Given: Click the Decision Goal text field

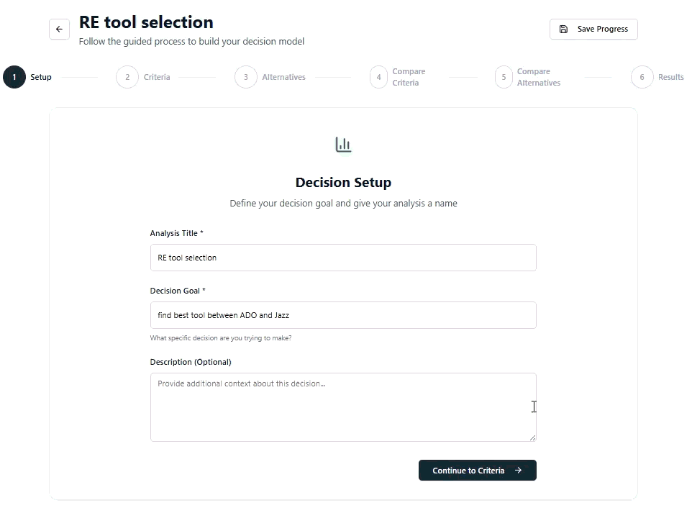Looking at the screenshot, I should tap(343, 314).
